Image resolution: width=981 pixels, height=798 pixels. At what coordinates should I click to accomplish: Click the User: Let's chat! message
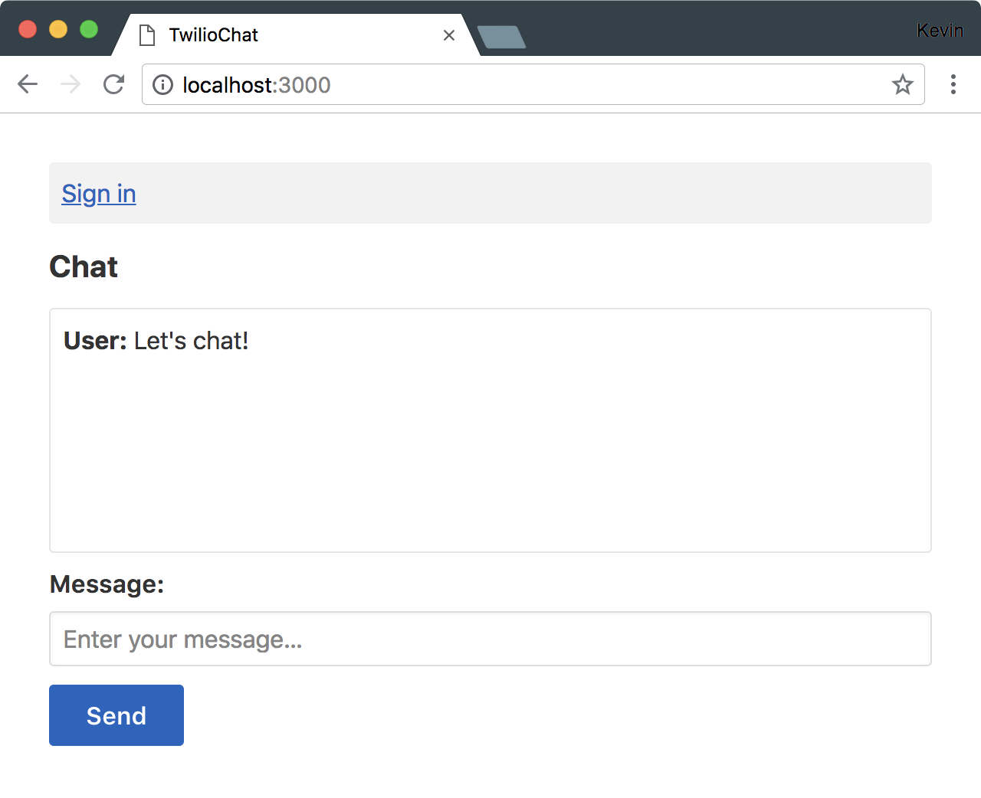tap(156, 341)
